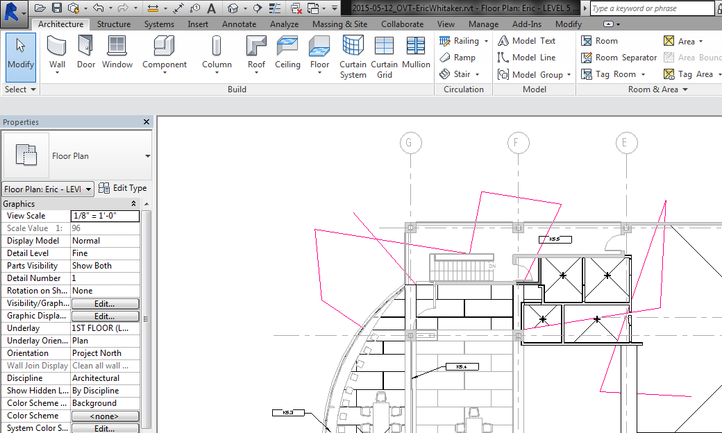The height and width of the screenshot is (433, 722).
Task: Select the Aligned Dimension tool
Action: pos(178,8)
